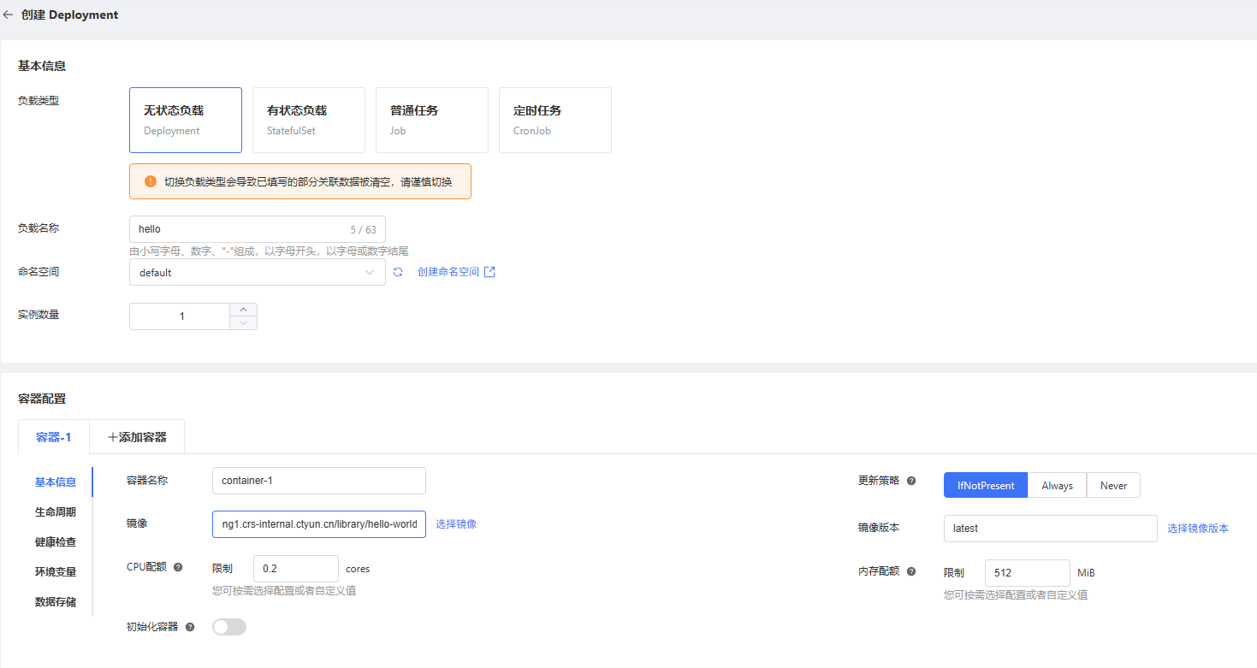Select the Always update policy option
The height and width of the screenshot is (668, 1257).
[x=1057, y=486]
